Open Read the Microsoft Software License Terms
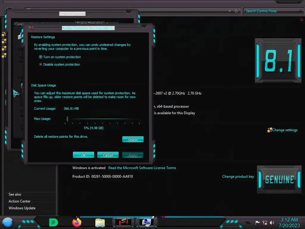This screenshot has height=229, width=305. click(142, 168)
